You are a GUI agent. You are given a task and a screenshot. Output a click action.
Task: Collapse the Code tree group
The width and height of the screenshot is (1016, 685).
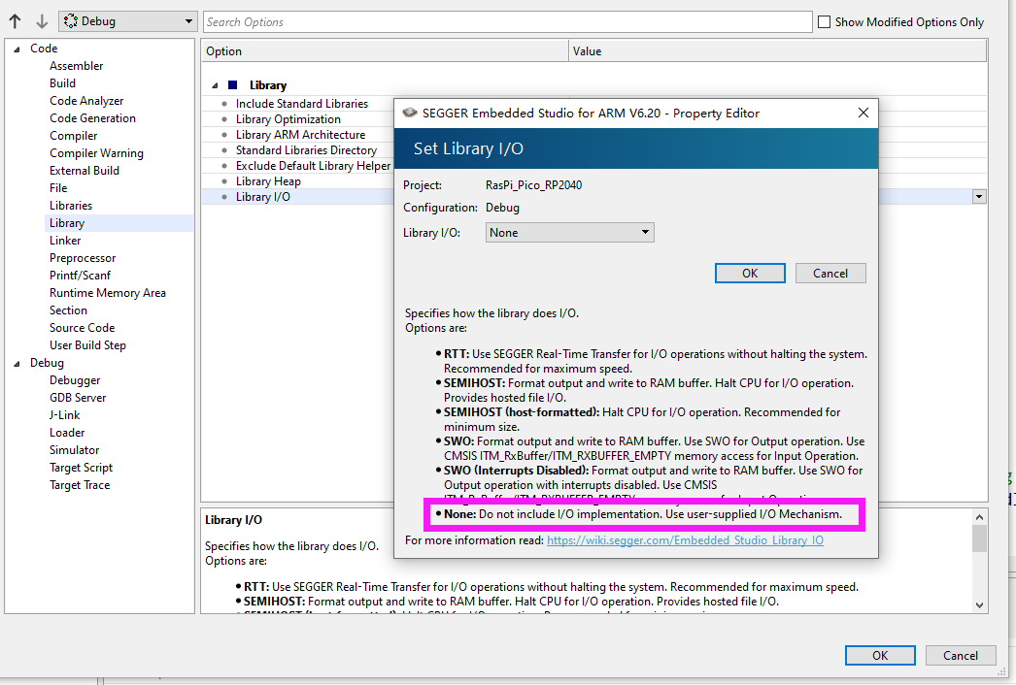click(x=17, y=49)
